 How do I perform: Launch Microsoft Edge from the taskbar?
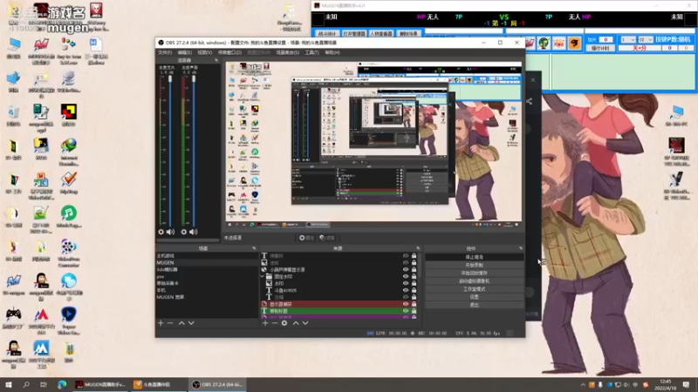[61, 384]
